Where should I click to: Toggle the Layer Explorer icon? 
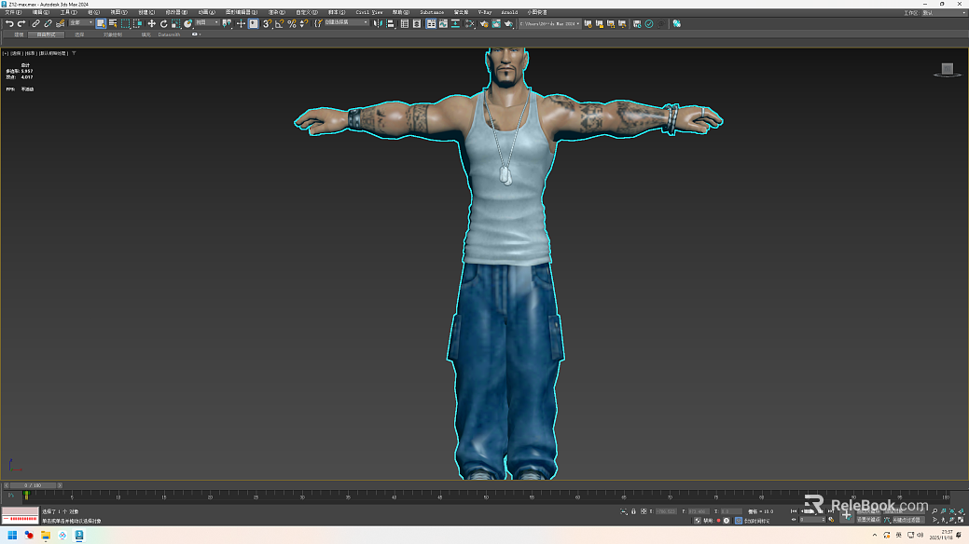(417, 23)
